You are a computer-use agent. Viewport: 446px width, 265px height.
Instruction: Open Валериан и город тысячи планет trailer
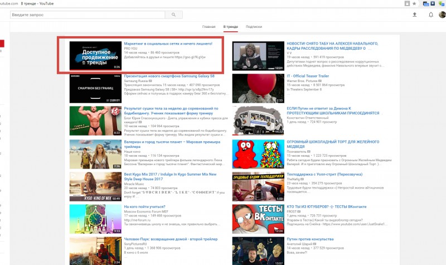172,144
